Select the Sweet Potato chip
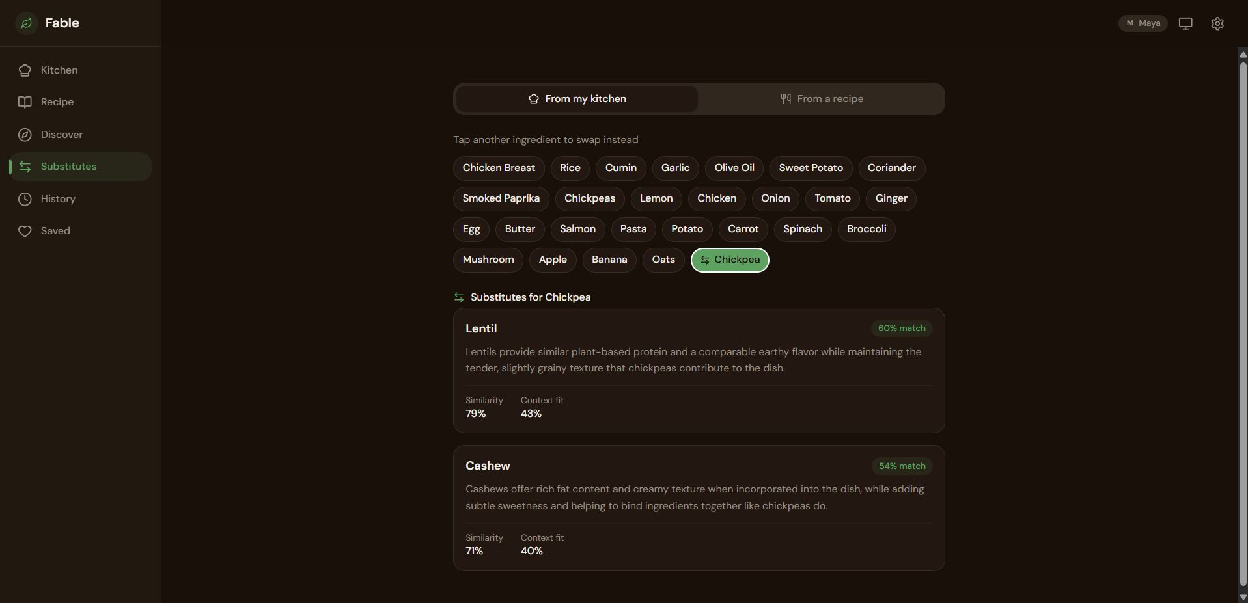Image resolution: width=1248 pixels, height=603 pixels. (x=811, y=168)
